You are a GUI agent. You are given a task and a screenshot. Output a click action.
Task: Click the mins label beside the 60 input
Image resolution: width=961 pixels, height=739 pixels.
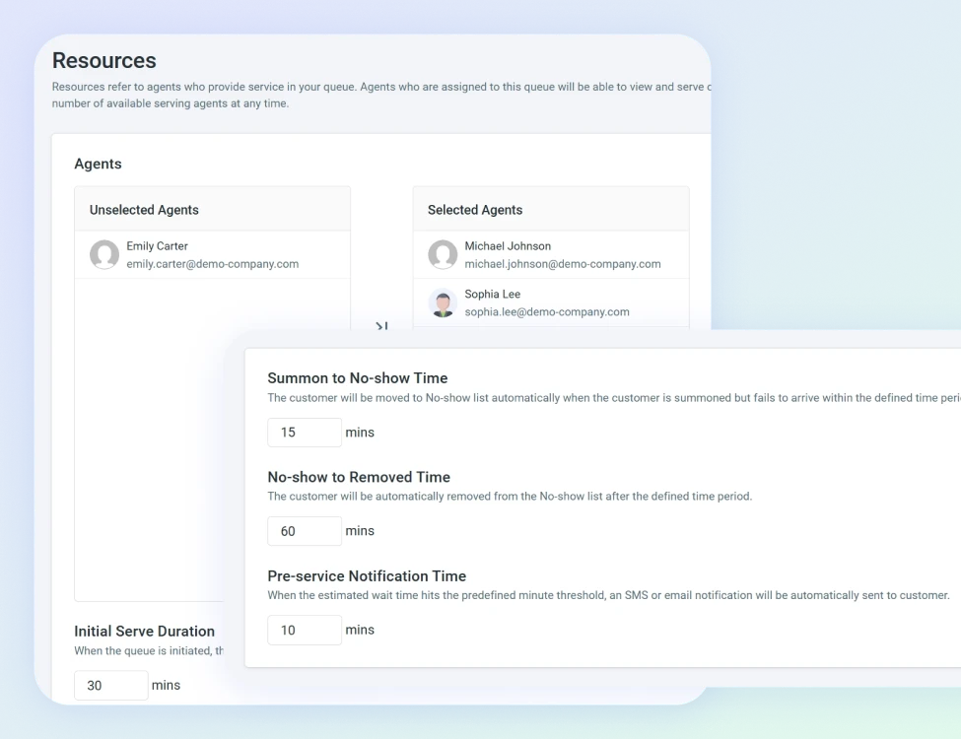point(360,530)
